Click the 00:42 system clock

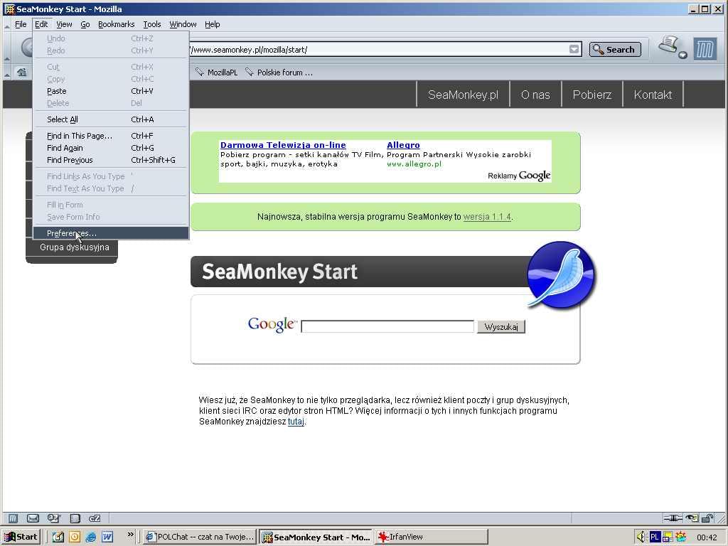707,537
